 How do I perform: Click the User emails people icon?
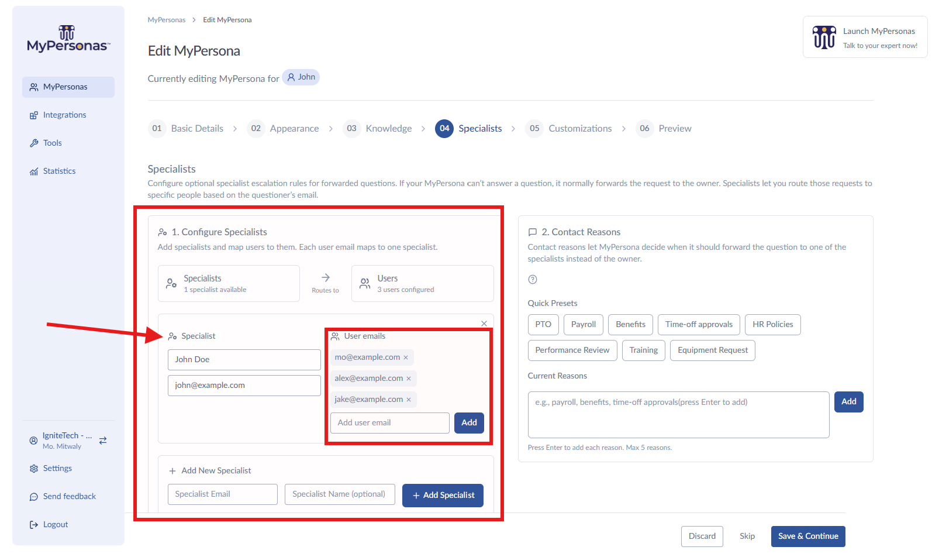click(x=335, y=336)
